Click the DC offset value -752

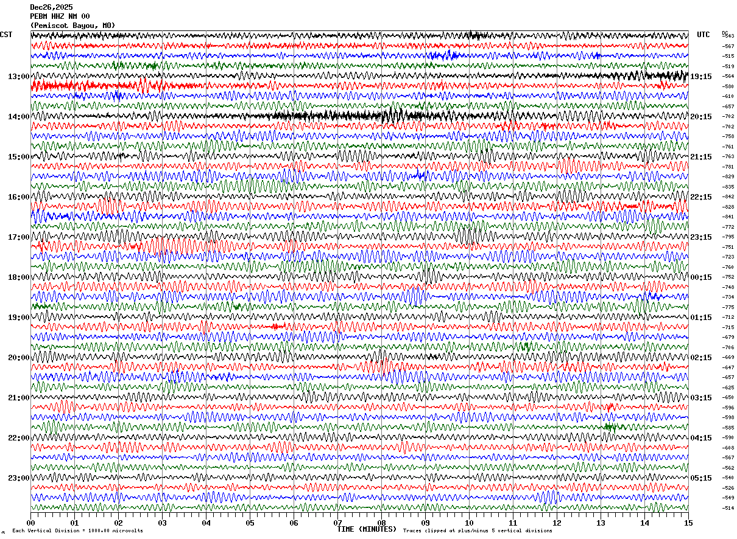pos(728,277)
